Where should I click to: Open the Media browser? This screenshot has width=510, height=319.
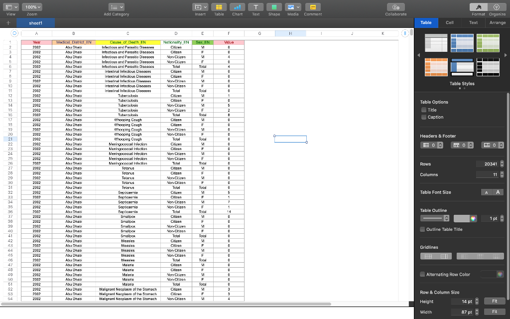coord(292,7)
